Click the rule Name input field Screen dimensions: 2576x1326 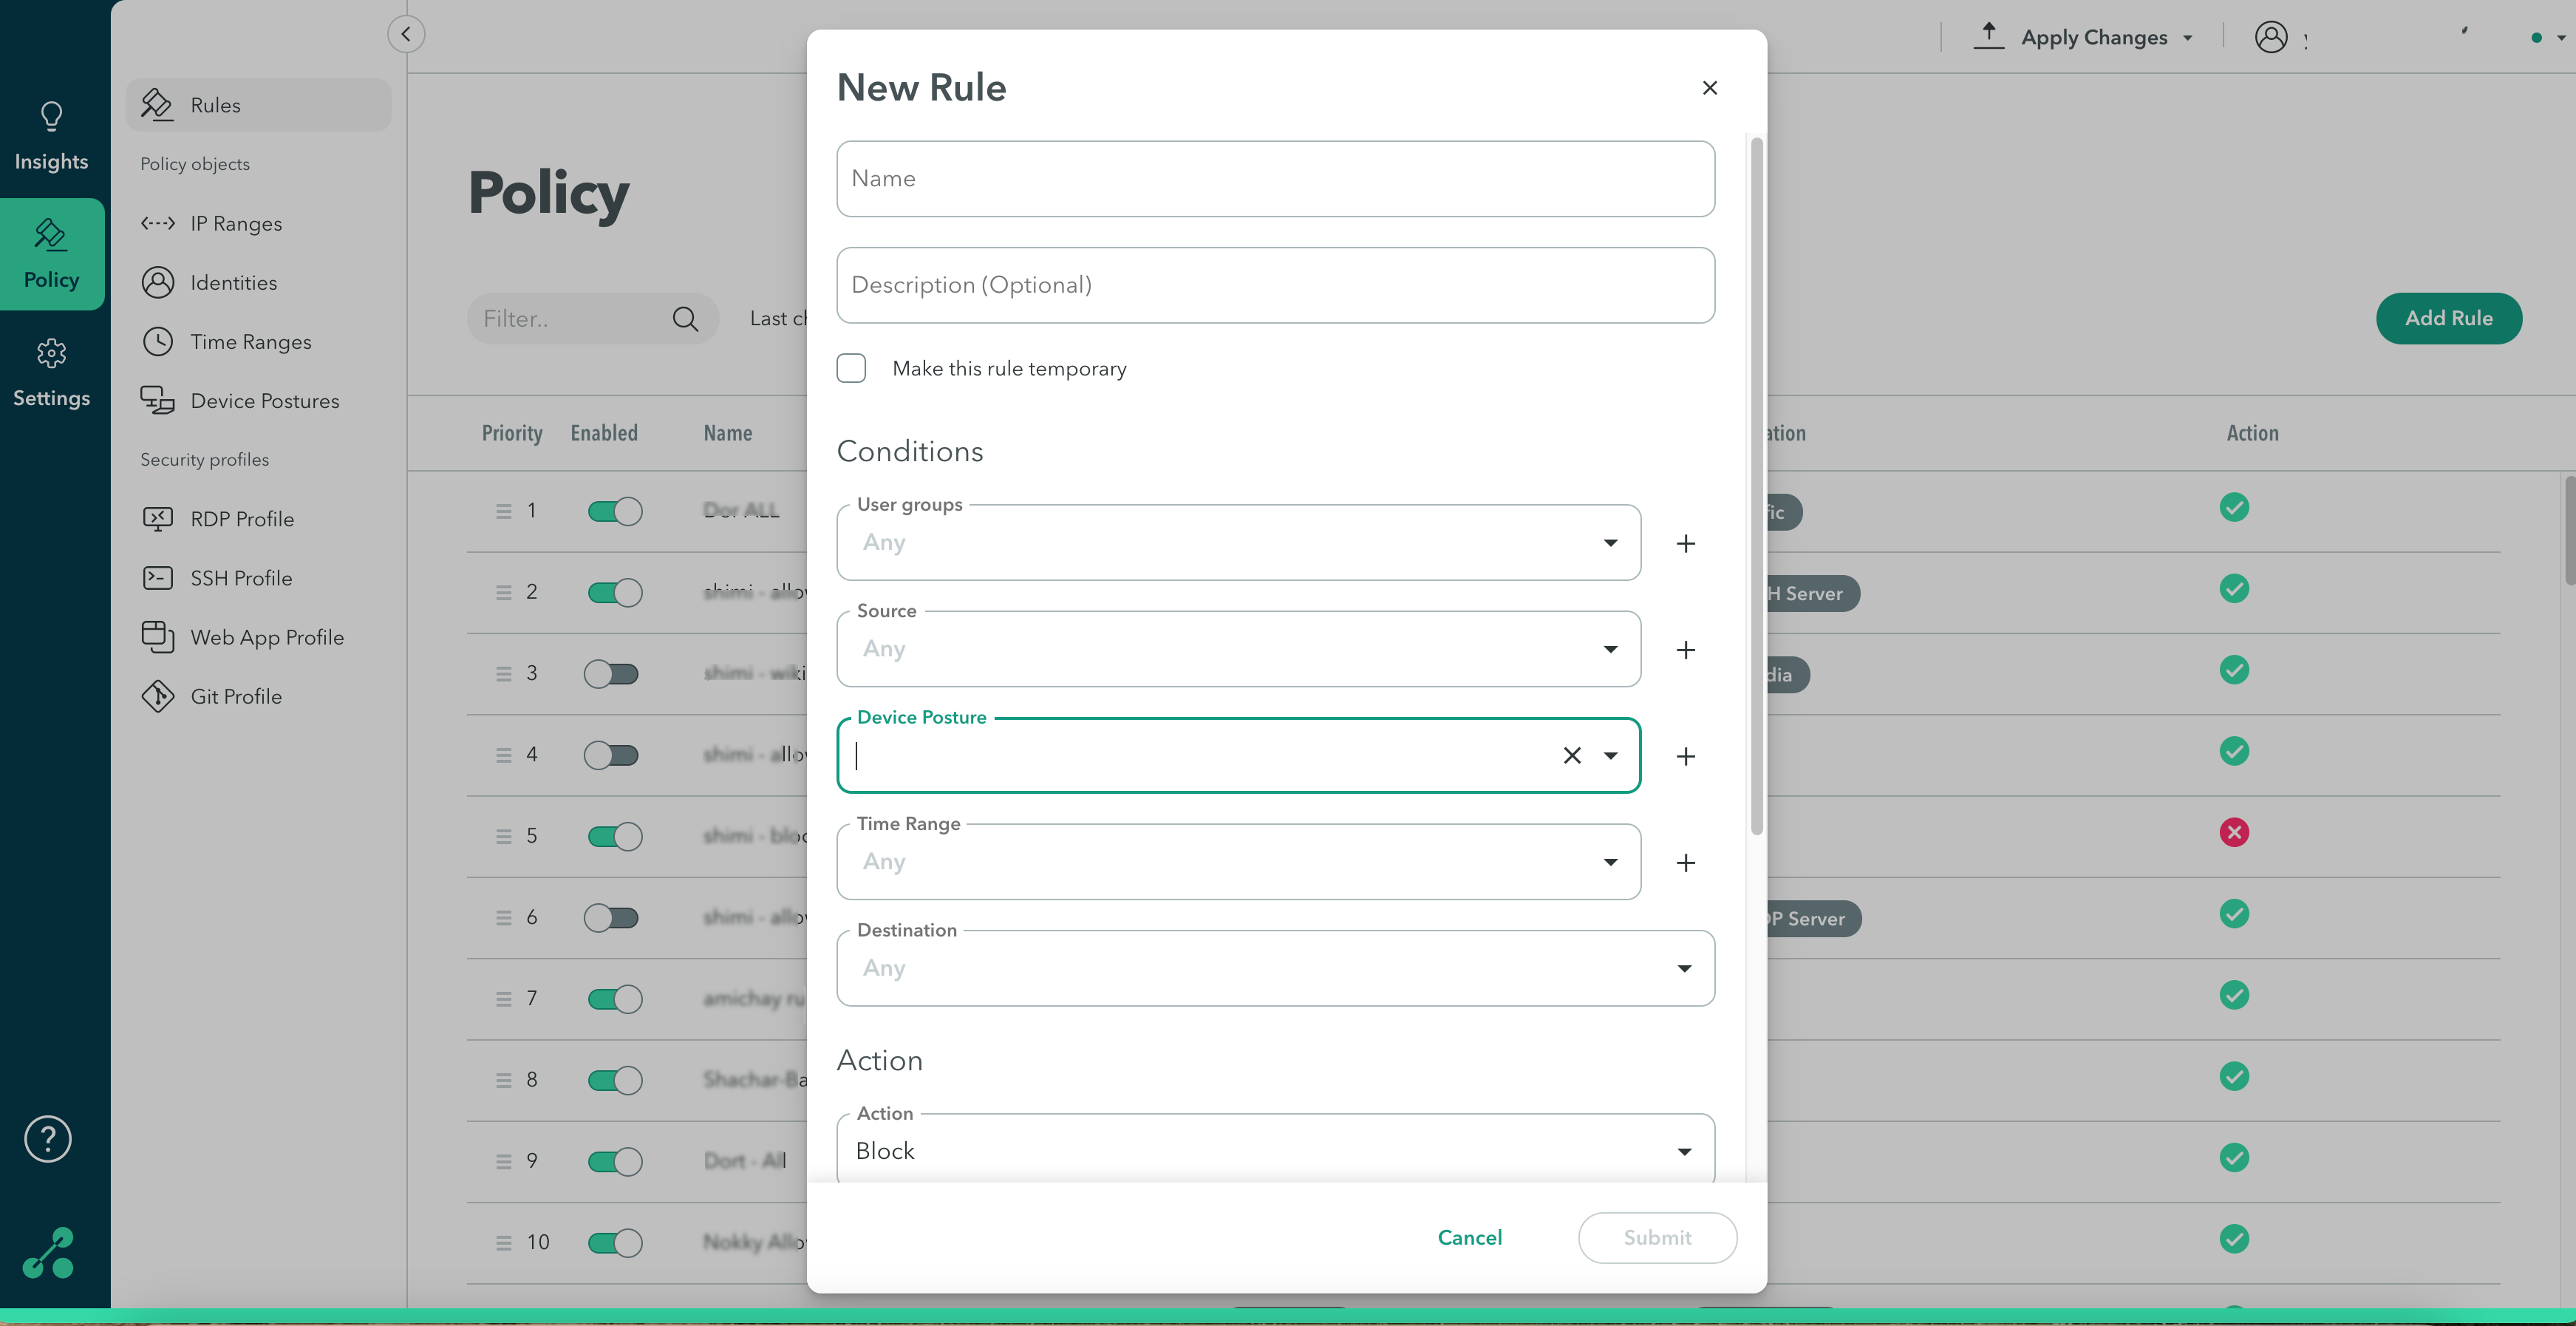(1275, 179)
